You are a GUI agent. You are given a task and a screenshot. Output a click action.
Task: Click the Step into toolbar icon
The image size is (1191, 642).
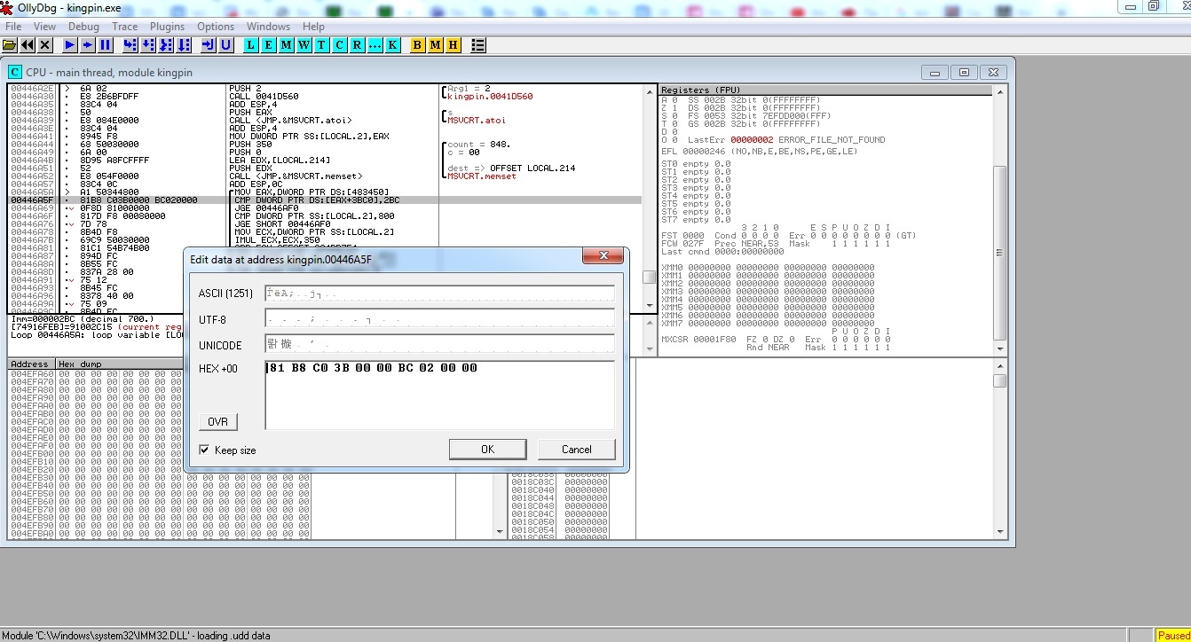coord(130,44)
